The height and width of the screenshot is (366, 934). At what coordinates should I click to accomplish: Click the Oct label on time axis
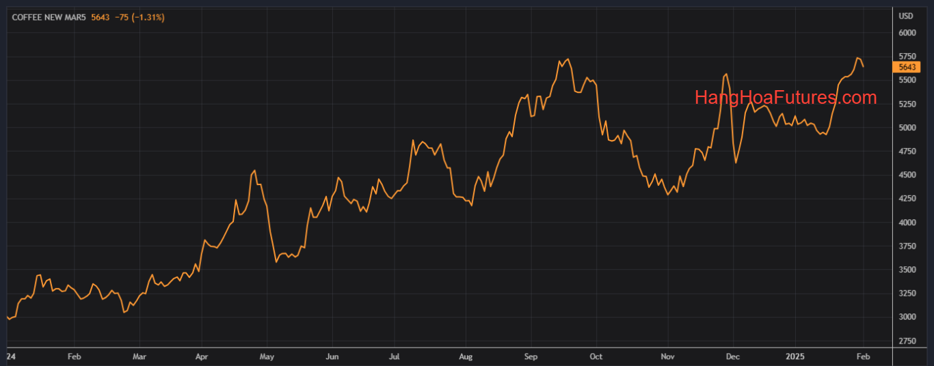[x=596, y=356]
